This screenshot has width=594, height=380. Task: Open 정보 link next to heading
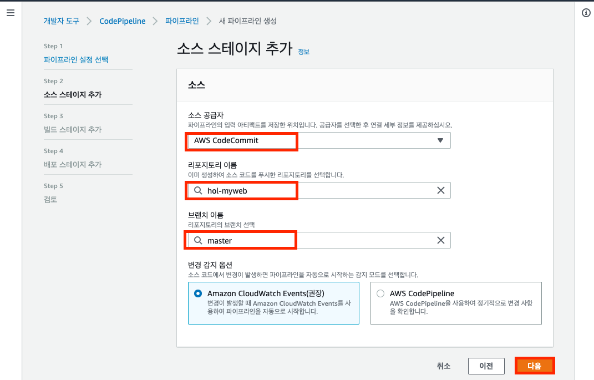coord(304,52)
